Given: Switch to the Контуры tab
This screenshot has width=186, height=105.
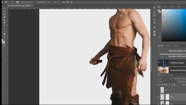Looking at the screenshot, I should (x=171, y=75).
